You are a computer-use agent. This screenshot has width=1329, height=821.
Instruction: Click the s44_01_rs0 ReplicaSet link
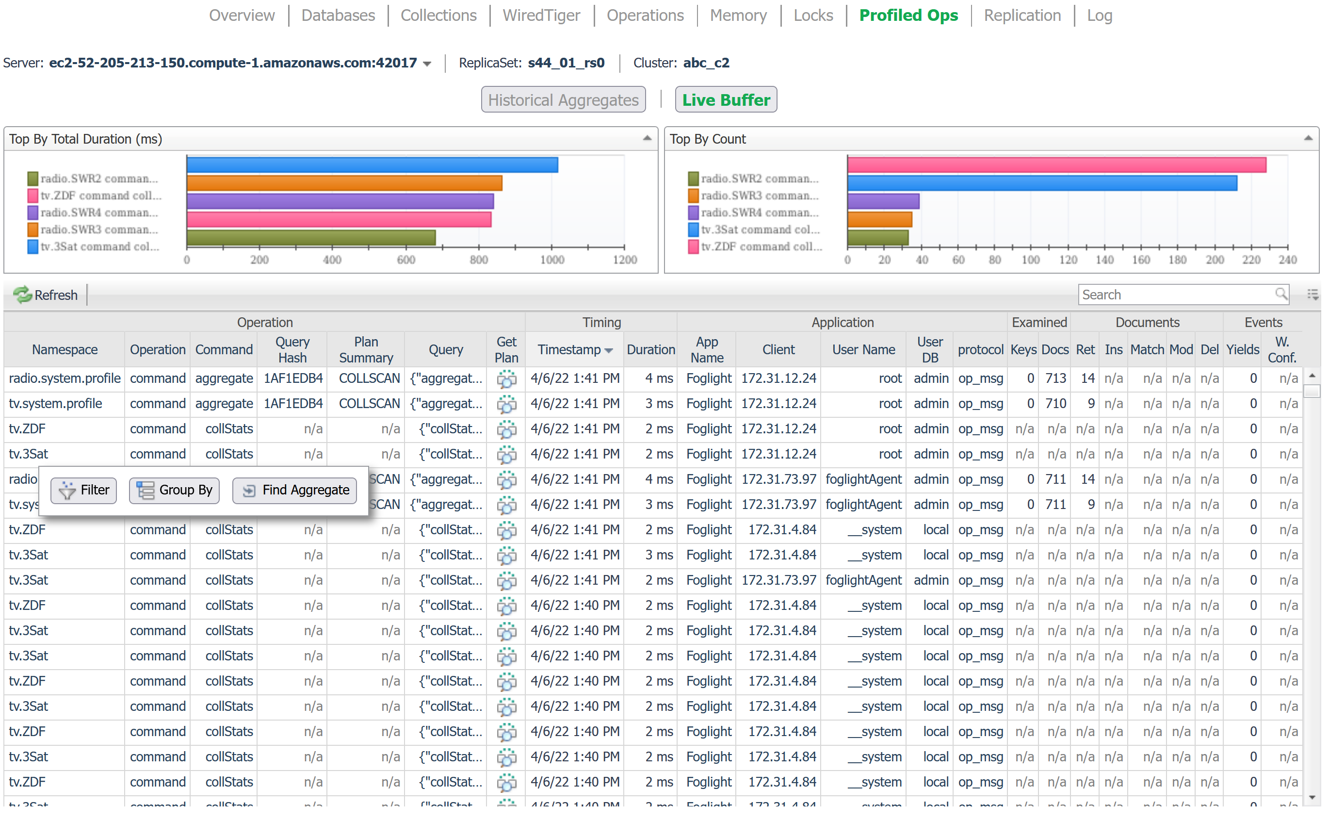566,63
